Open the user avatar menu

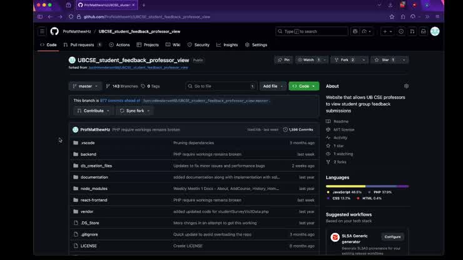click(435, 31)
